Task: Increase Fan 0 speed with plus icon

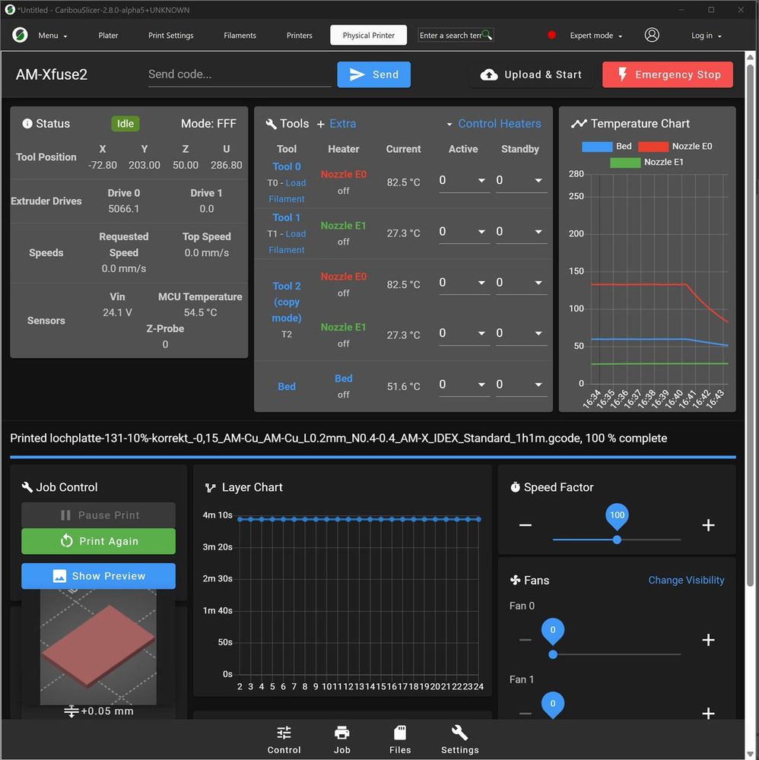Action: coord(708,640)
